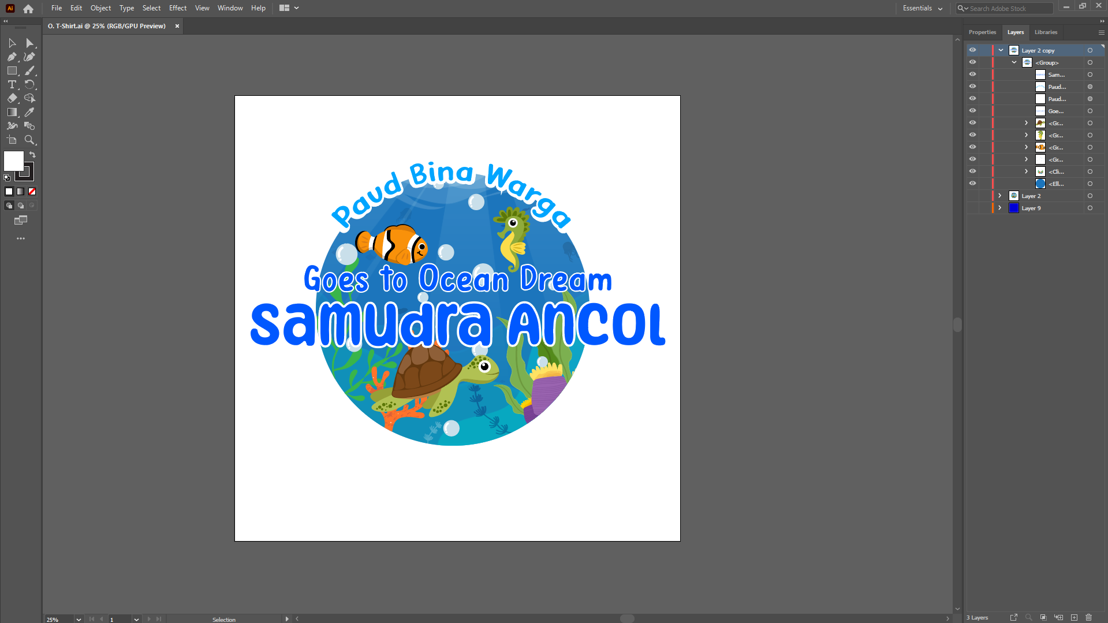Screen dimensions: 1108x623
Task: Open the Edit Toolbar ellipsis button
Action: pos(21,238)
